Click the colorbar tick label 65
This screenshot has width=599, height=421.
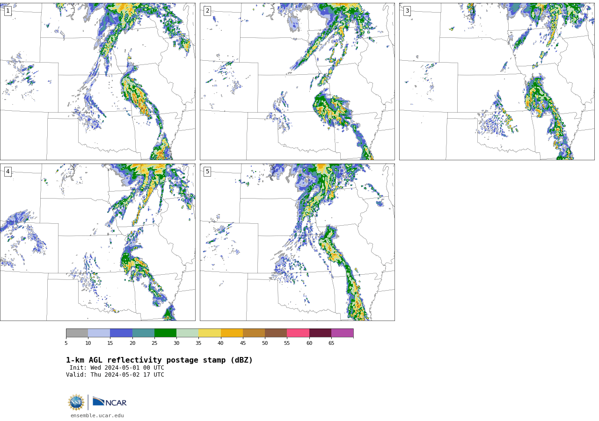click(331, 343)
